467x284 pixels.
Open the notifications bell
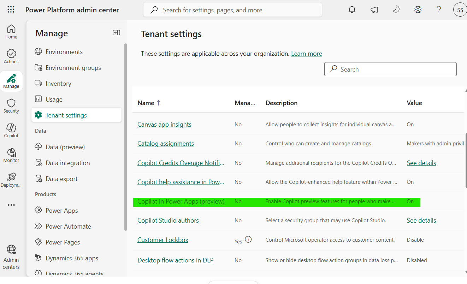coord(352,10)
